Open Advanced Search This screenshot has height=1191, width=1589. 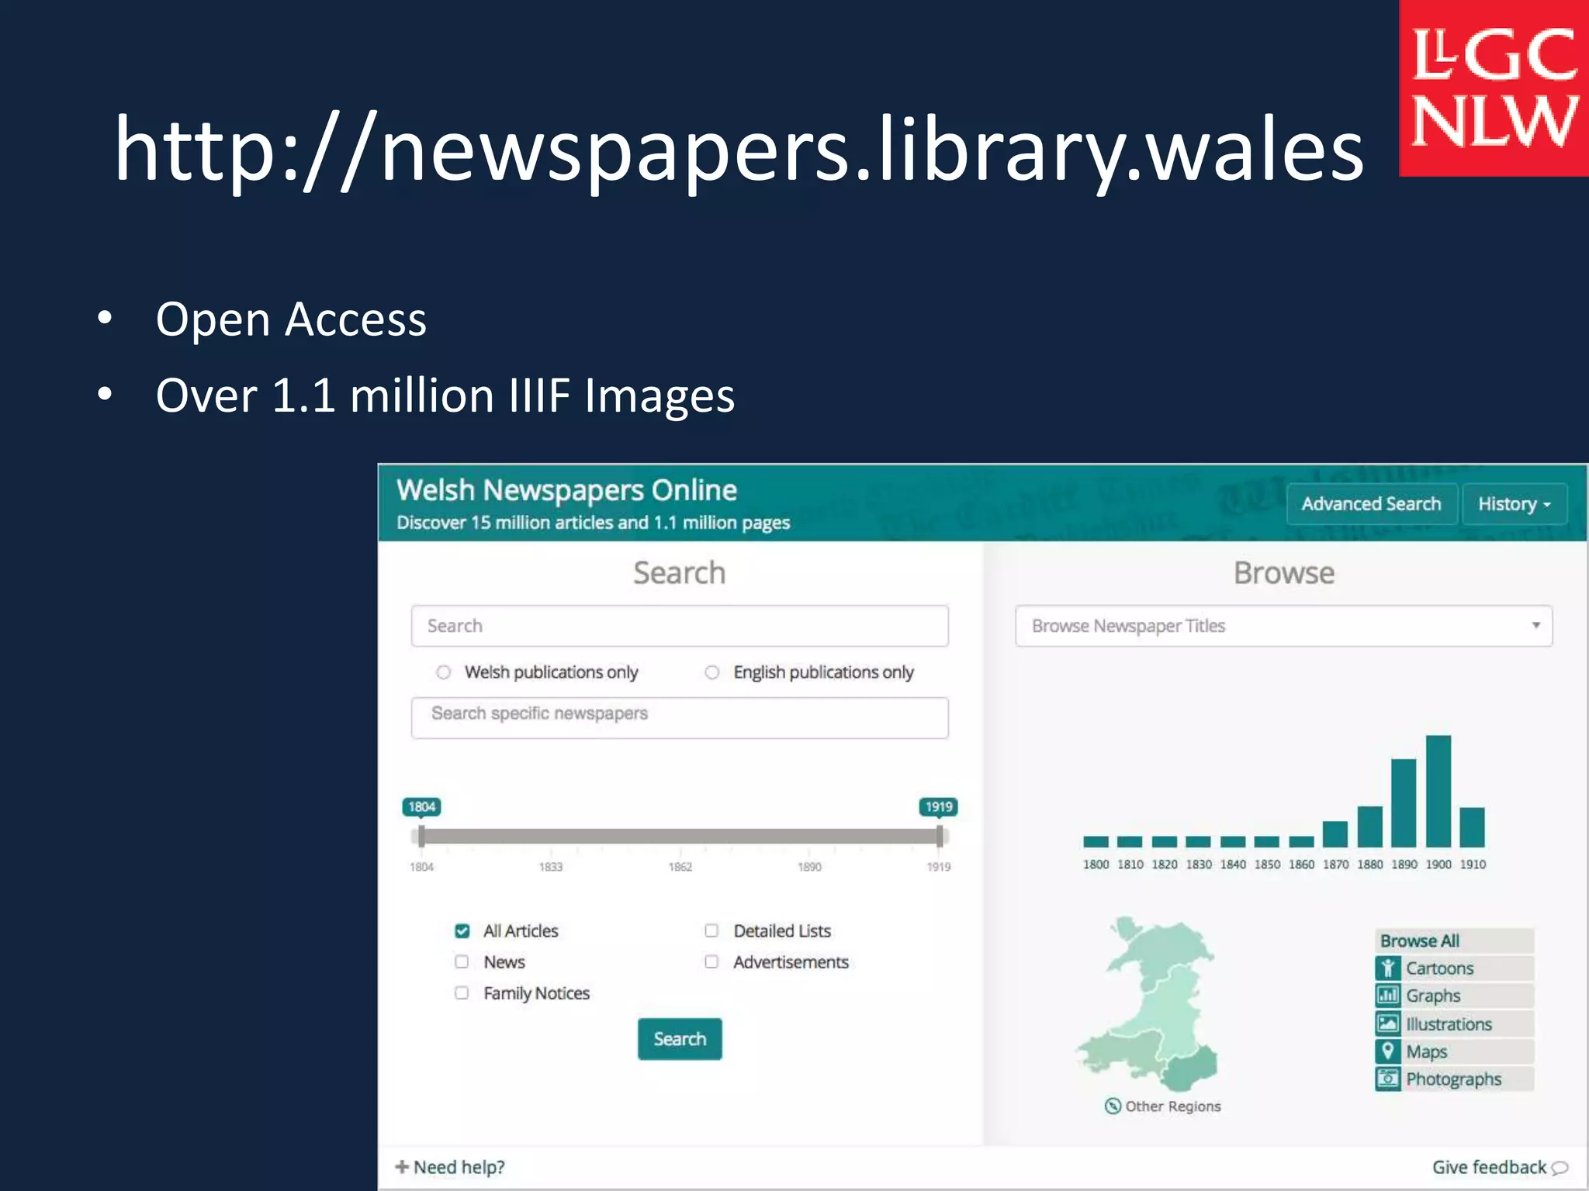point(1371,504)
